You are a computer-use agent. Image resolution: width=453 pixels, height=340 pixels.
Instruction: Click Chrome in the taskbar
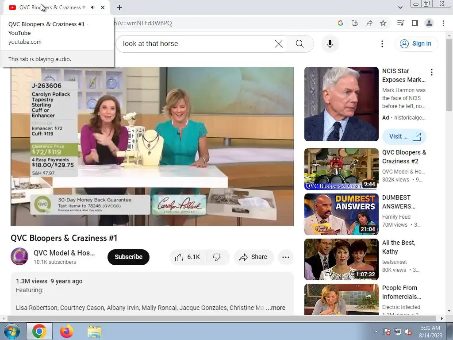[x=39, y=331]
